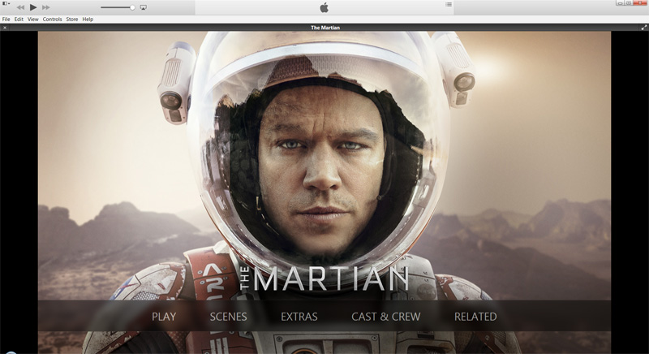Open the iTunes window menu dropdown
Image resolution: width=649 pixels, height=354 pixels.
tap(6, 4)
